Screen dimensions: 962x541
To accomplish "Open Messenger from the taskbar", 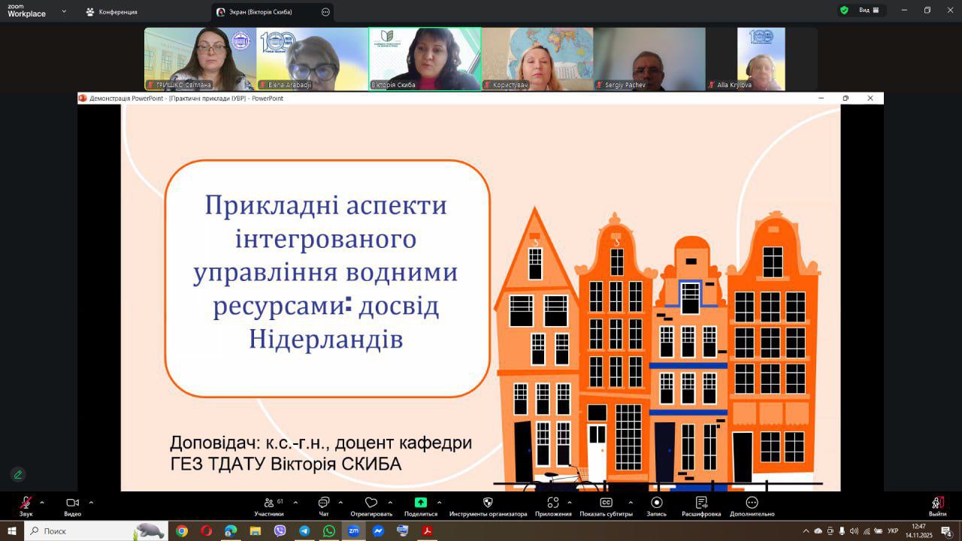I will [x=378, y=530].
